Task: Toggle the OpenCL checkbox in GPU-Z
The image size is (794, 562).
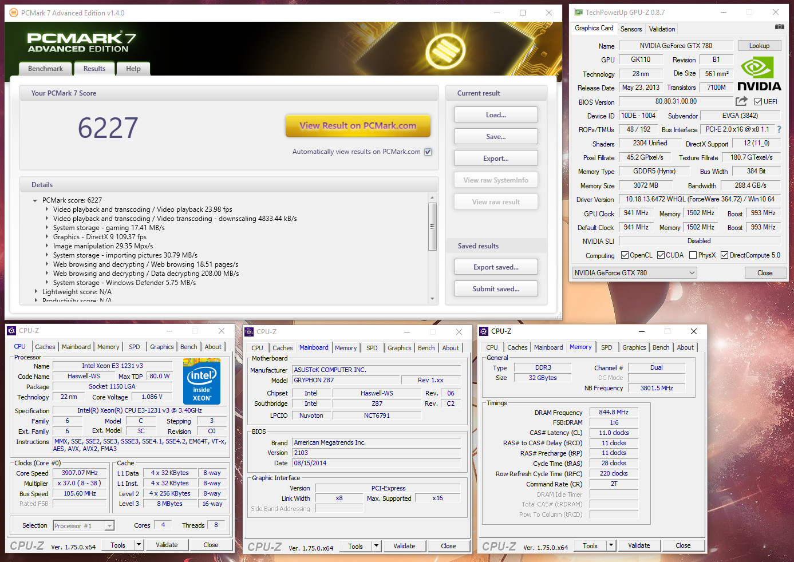Action: [625, 255]
